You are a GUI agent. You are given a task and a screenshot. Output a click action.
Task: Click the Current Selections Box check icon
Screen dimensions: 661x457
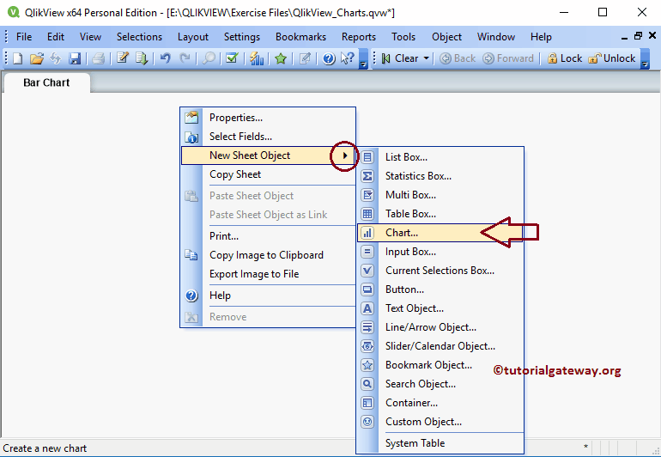pos(367,271)
